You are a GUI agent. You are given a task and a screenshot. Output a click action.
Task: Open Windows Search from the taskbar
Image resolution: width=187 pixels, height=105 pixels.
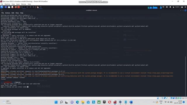tap(61, 102)
